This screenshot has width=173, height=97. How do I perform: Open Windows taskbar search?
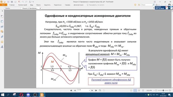[8, 95]
